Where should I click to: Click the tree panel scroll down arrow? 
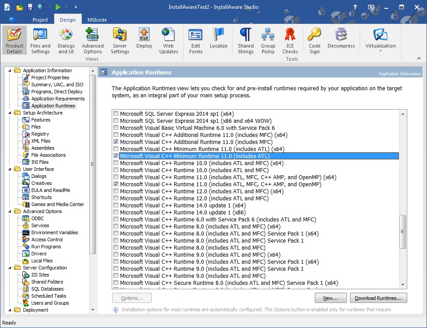(93, 310)
